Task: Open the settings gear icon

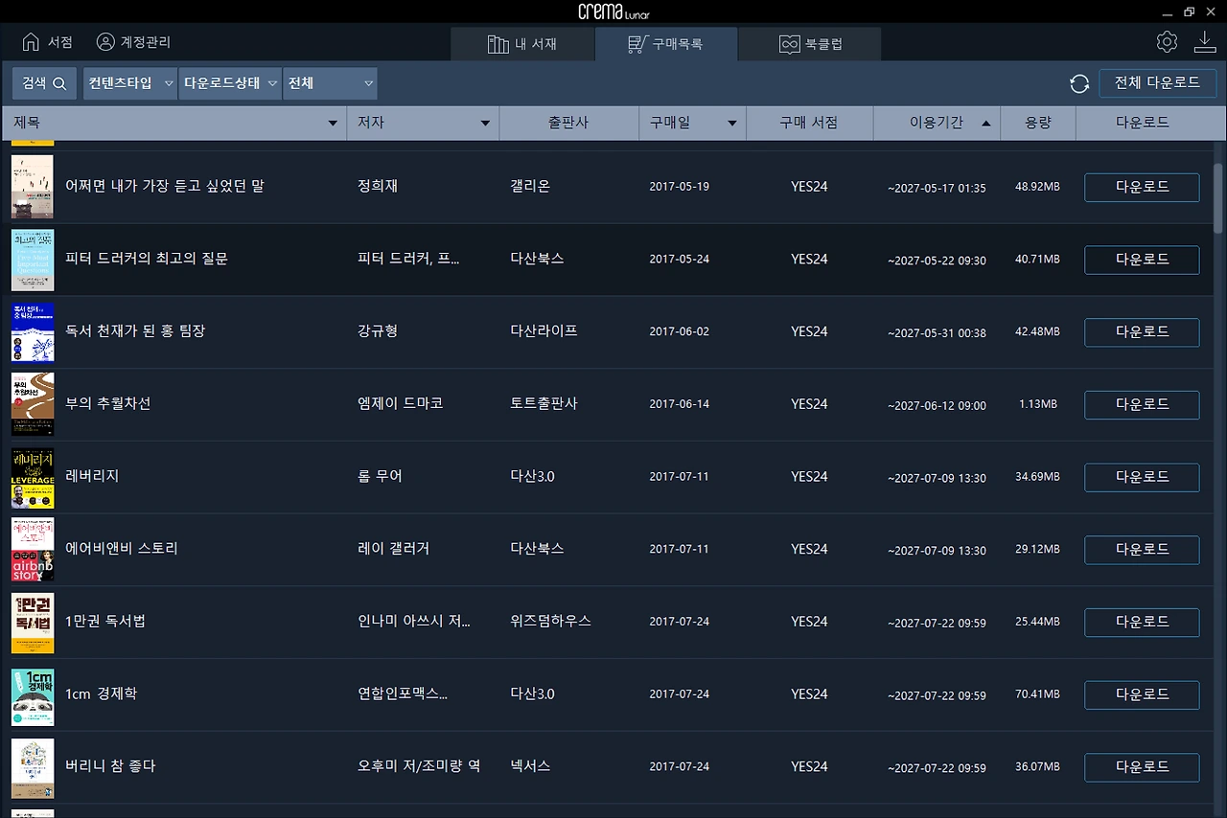Action: tap(1167, 42)
